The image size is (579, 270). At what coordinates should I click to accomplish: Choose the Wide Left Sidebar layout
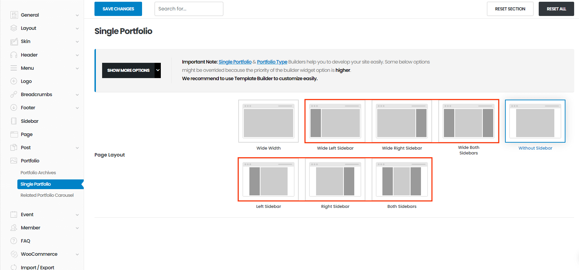[335, 121]
